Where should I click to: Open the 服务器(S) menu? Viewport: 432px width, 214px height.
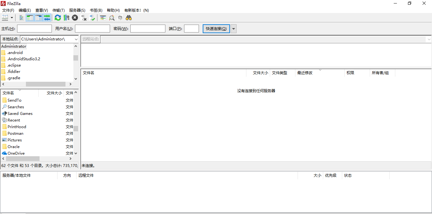(77, 10)
